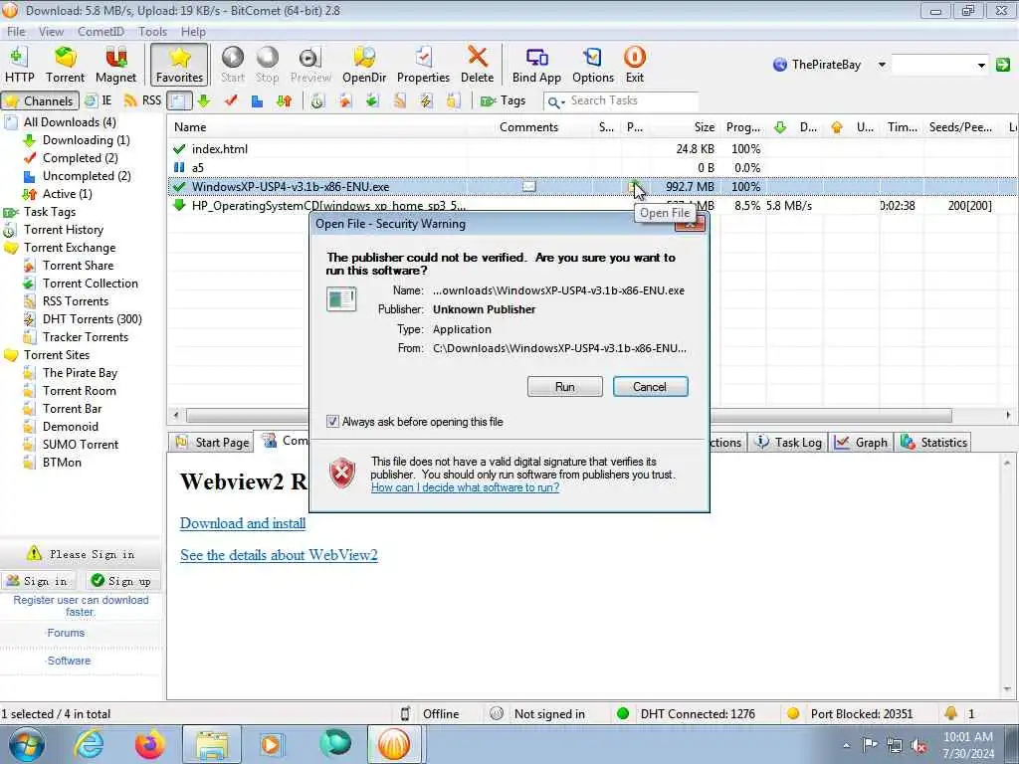1019x764 pixels.
Task: Click Run in the security warning
Action: (565, 387)
